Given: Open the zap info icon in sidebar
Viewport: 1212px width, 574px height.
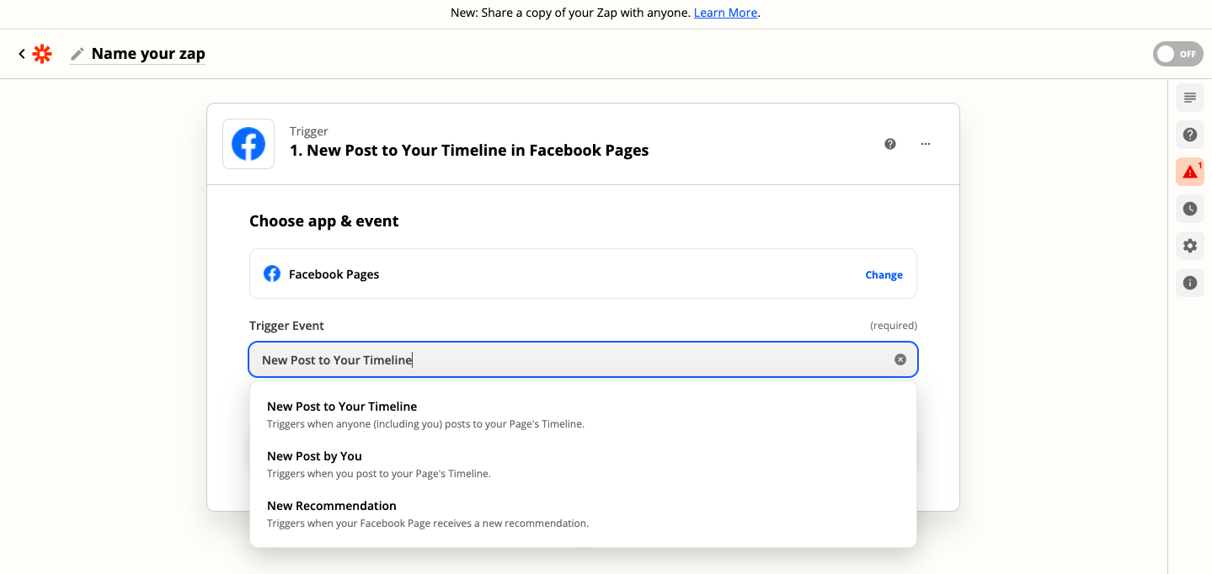Looking at the screenshot, I should point(1190,283).
